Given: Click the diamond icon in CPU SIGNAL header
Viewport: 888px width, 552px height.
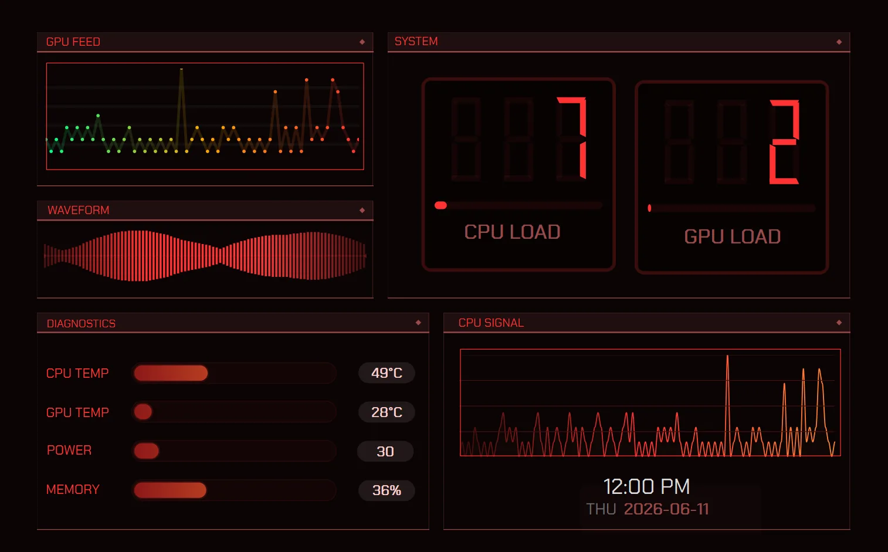Looking at the screenshot, I should tap(839, 323).
